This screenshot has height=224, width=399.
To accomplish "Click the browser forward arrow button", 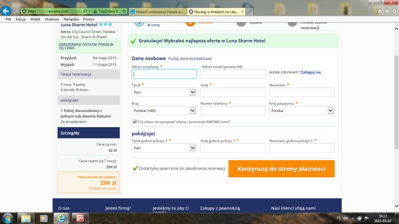I will click(16, 11).
